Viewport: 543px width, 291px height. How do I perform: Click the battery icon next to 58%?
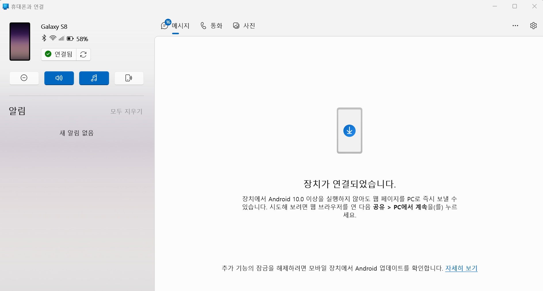pos(70,39)
